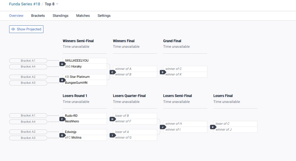Screen dimensions: 296x161
Task: Click match badge G in Losers Round 1
Action: point(62,135)
